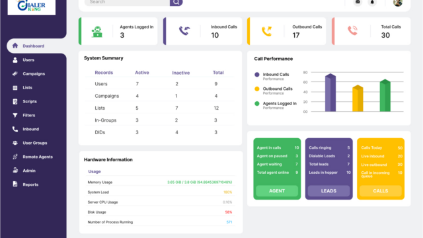The width and height of the screenshot is (423, 238).
Task: Click the Filters funnel icon
Action: 15,115
